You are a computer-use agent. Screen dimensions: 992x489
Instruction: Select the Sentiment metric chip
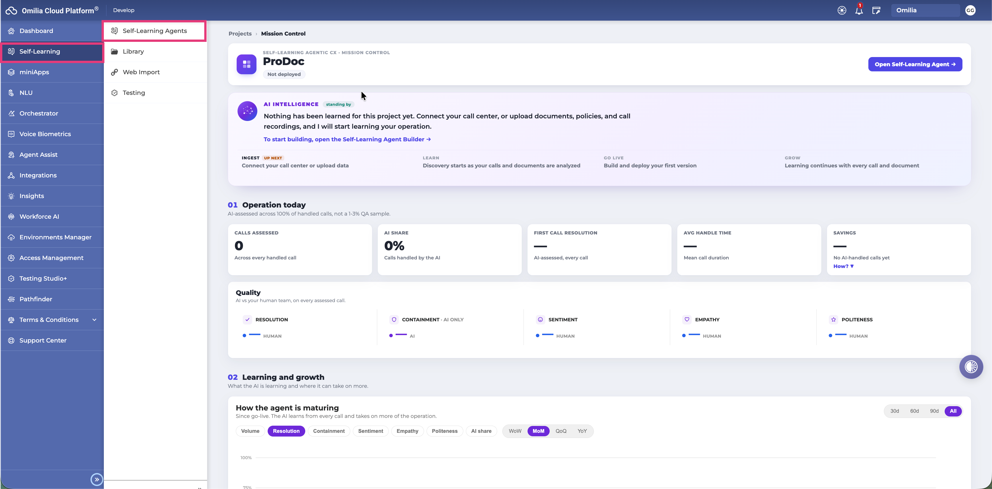tap(370, 431)
